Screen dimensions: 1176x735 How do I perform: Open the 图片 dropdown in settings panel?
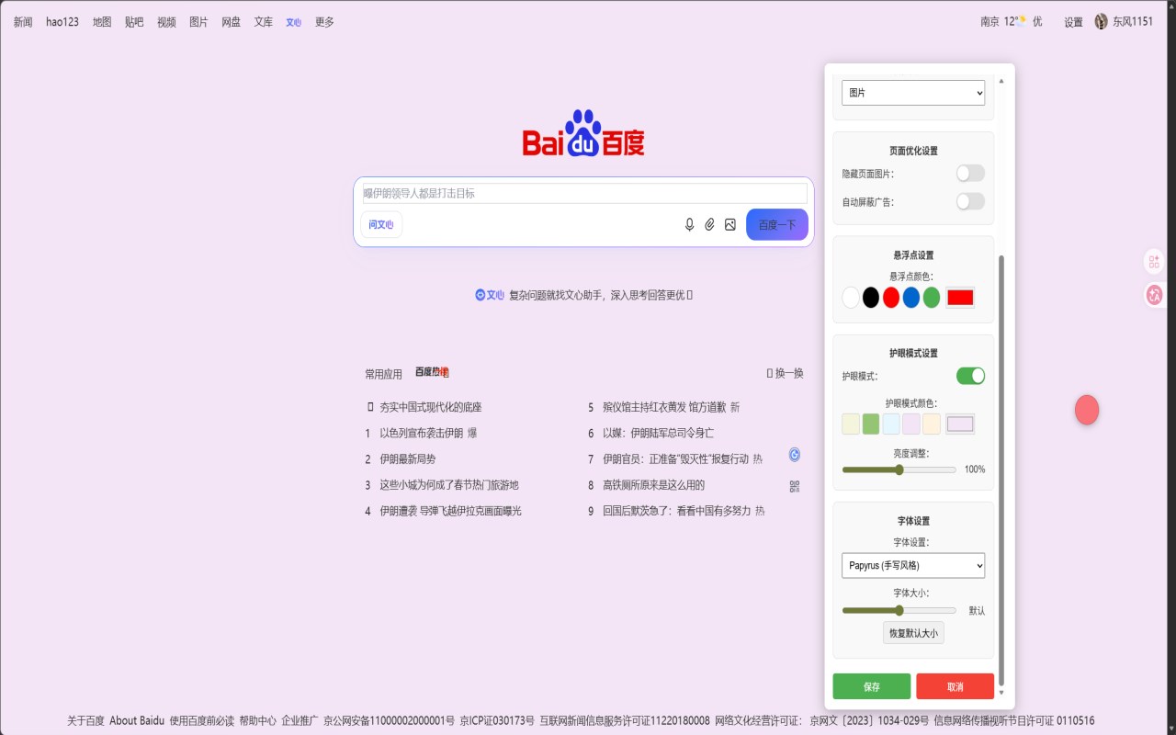click(913, 93)
